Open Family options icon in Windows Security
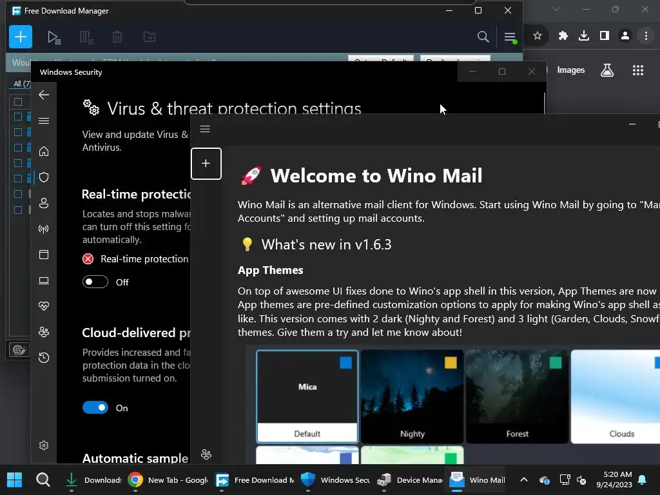The width and height of the screenshot is (660, 495). coord(44,332)
